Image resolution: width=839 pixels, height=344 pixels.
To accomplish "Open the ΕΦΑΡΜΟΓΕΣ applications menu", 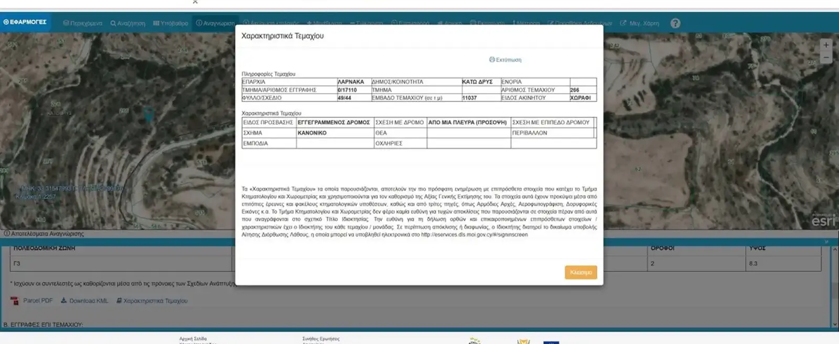I will (25, 22).
